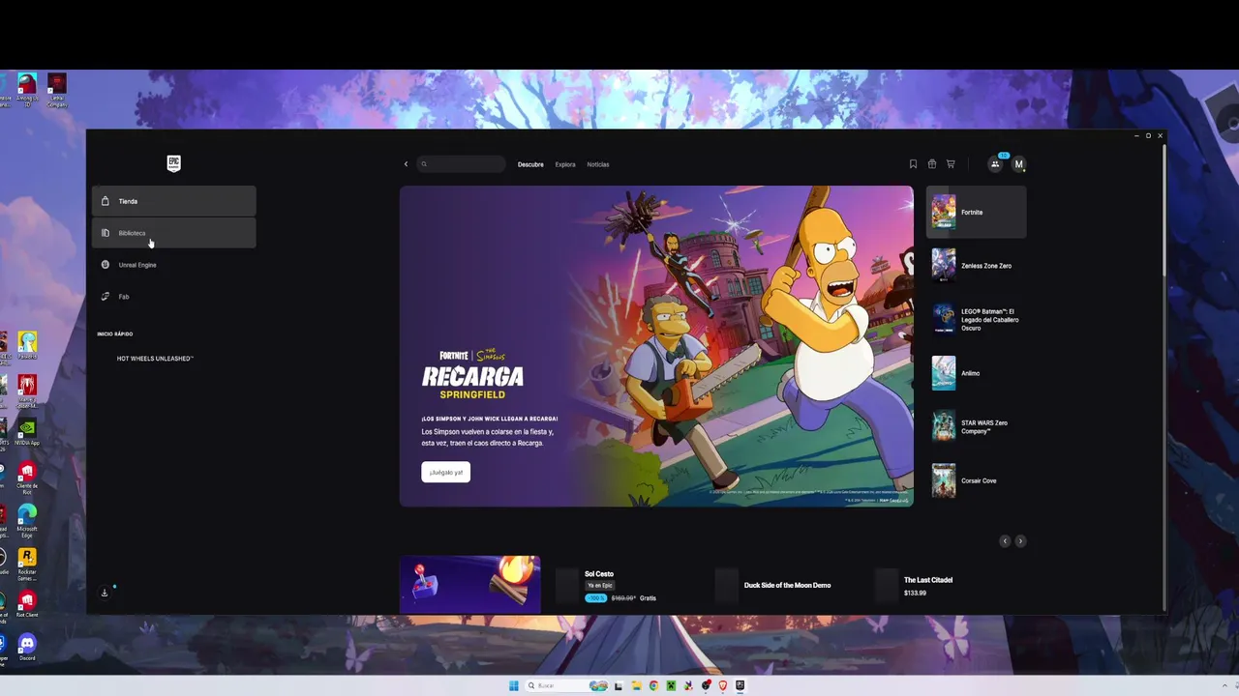This screenshot has width=1239, height=696.
Task: Open Minecraft from the taskbar
Action: [x=671, y=685]
